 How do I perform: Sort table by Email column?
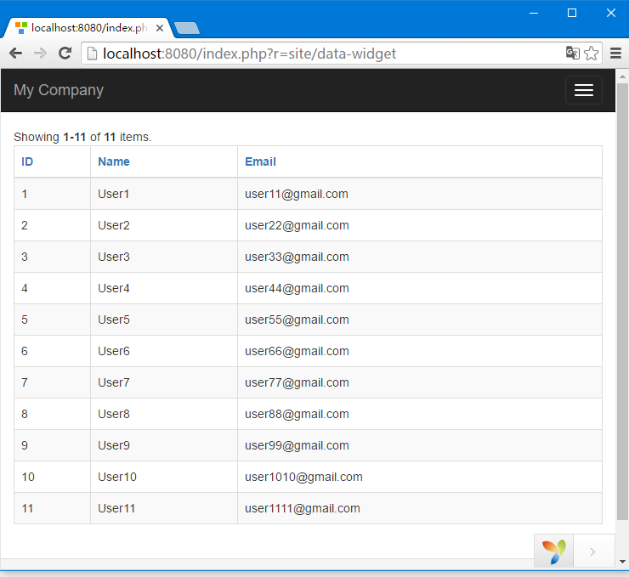click(260, 161)
